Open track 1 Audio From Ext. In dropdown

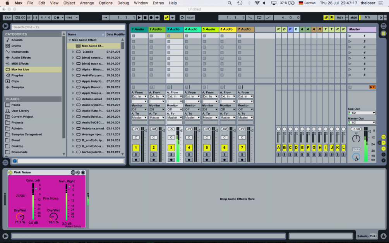[139, 96]
